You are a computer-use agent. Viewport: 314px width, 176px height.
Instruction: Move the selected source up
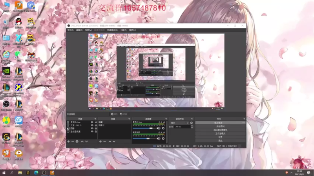click(82, 142)
